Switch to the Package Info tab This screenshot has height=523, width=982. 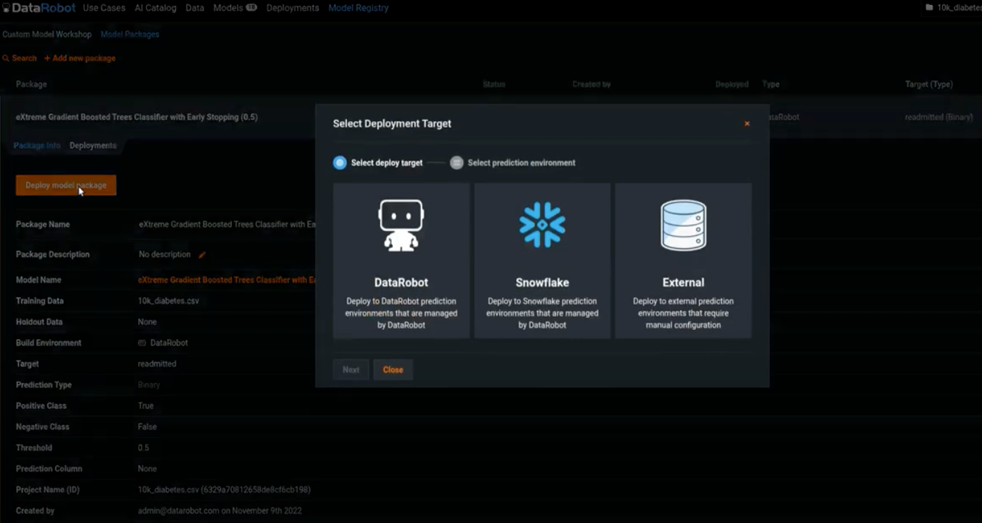(x=37, y=145)
